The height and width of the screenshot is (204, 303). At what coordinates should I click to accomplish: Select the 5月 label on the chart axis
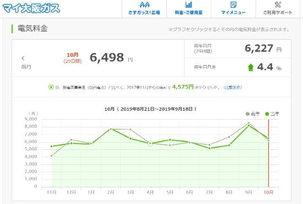(170, 192)
